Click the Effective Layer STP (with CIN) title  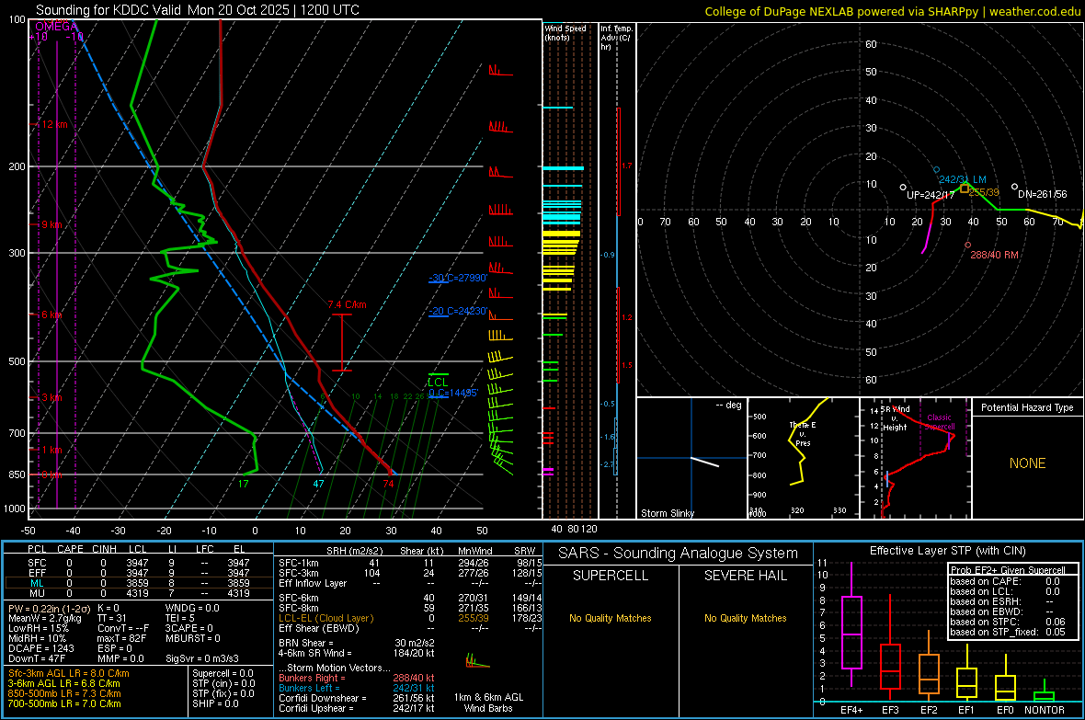pyautogui.click(x=947, y=551)
